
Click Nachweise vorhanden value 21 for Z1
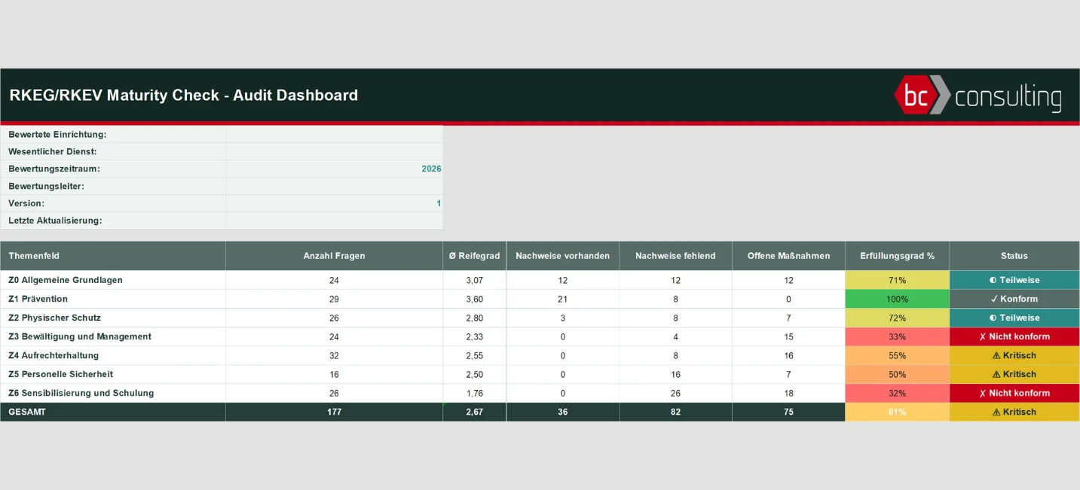pyautogui.click(x=562, y=299)
